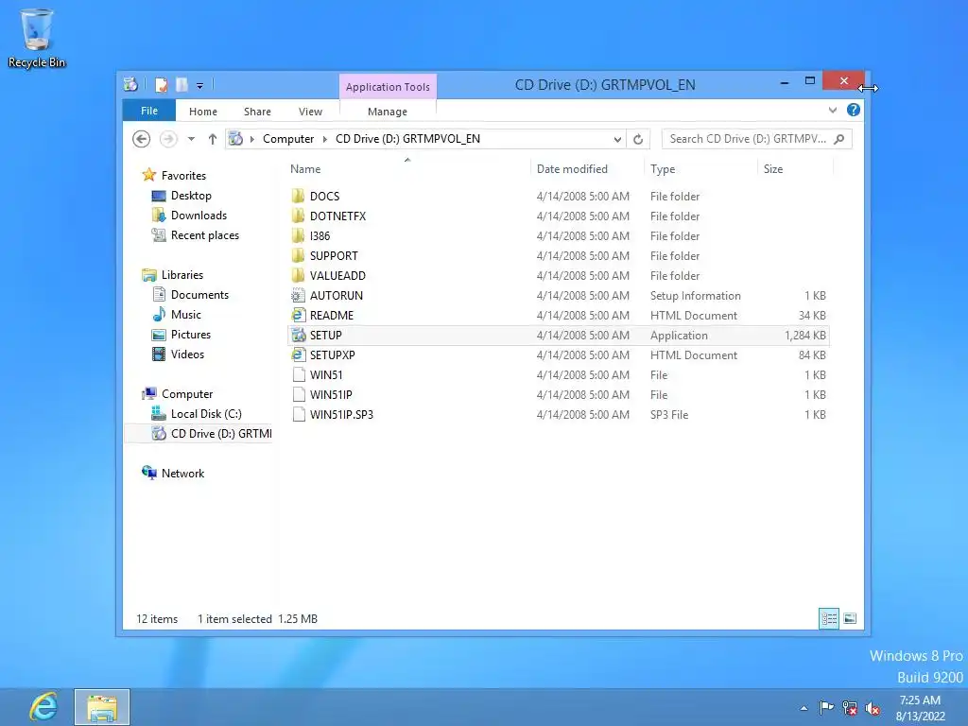Image resolution: width=968 pixels, height=726 pixels.
Task: Switch to Large icons view toggle
Action: (x=850, y=618)
